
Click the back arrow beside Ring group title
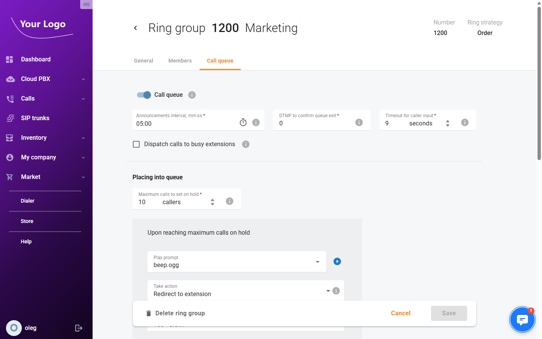click(135, 28)
